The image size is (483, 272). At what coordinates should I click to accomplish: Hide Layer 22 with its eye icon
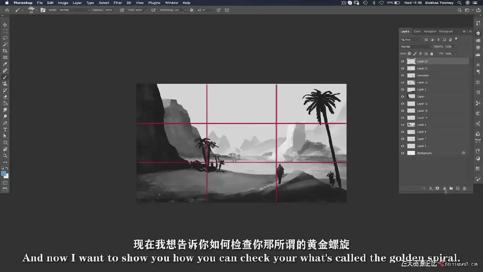(x=402, y=61)
